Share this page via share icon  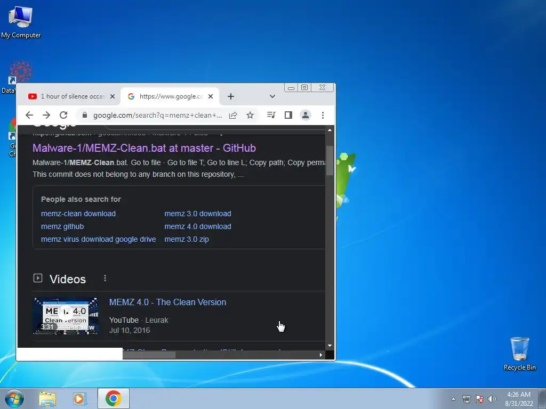point(233,115)
